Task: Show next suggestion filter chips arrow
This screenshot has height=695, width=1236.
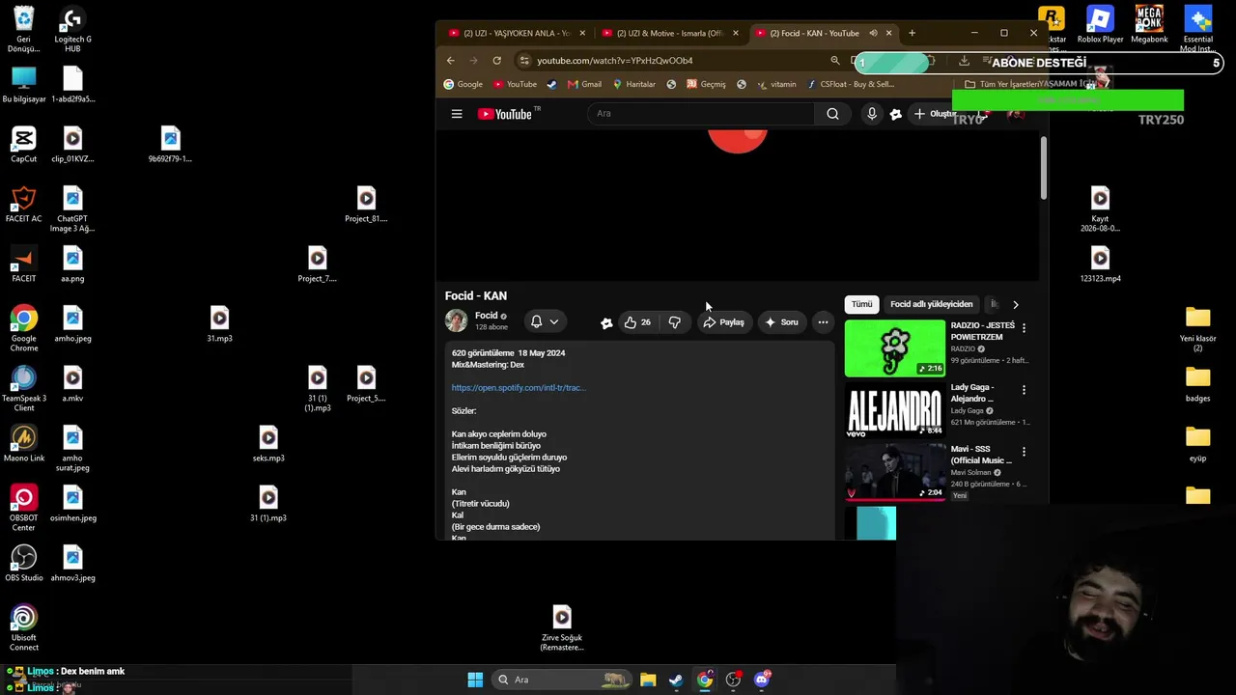Action: [x=1015, y=305]
